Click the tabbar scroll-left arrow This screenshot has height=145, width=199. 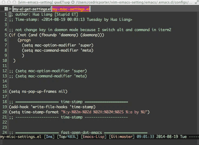pos(6,9)
